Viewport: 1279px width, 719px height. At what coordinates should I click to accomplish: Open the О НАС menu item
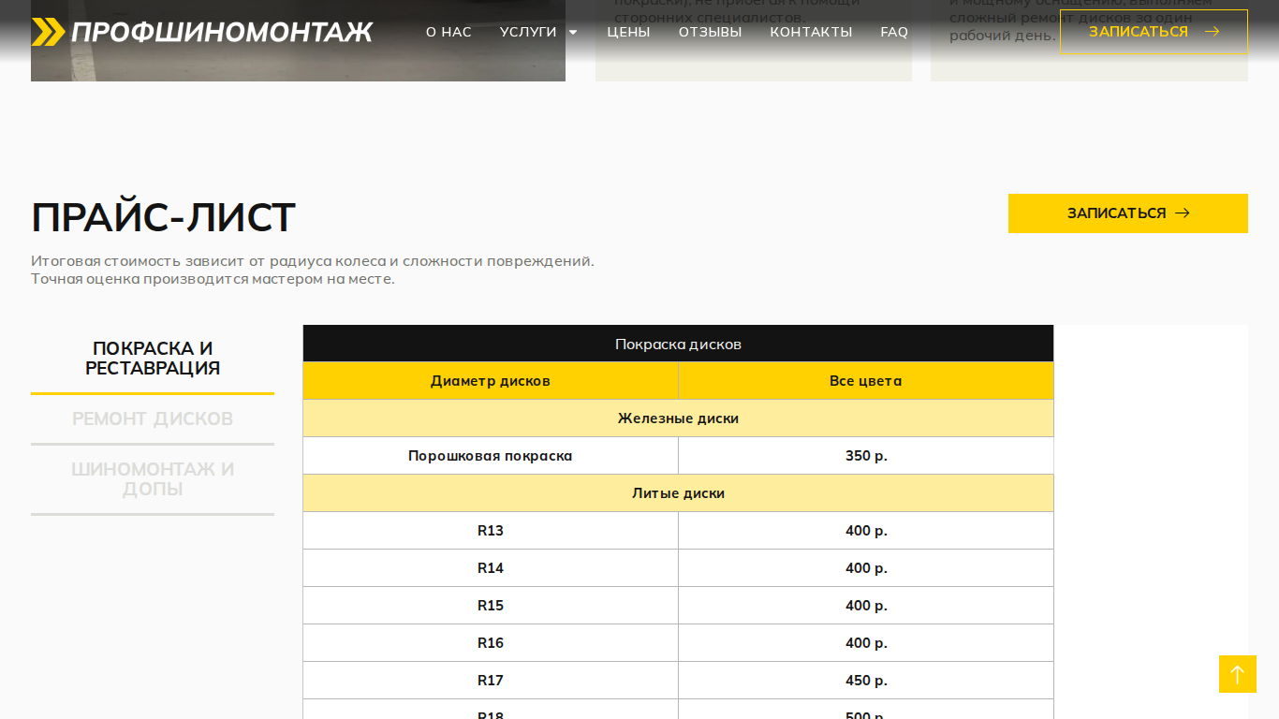(x=448, y=32)
